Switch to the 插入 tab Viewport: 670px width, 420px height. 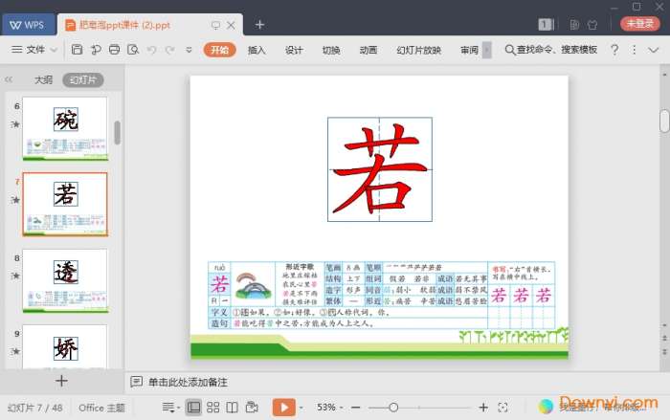tap(257, 50)
